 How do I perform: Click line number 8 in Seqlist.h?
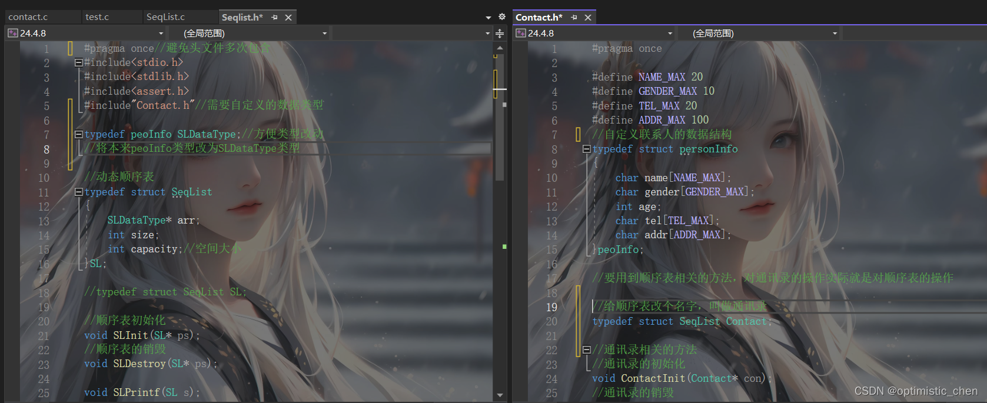(x=46, y=149)
